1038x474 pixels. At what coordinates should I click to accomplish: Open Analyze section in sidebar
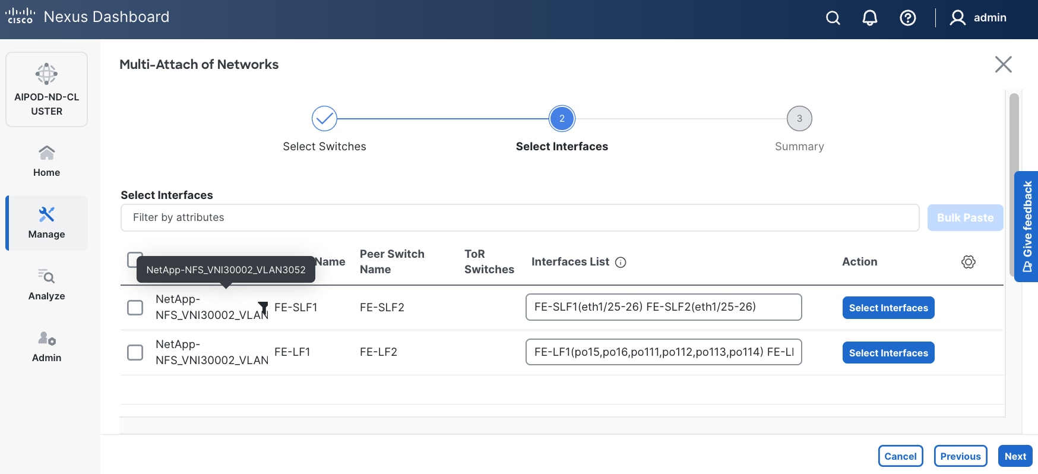point(46,285)
